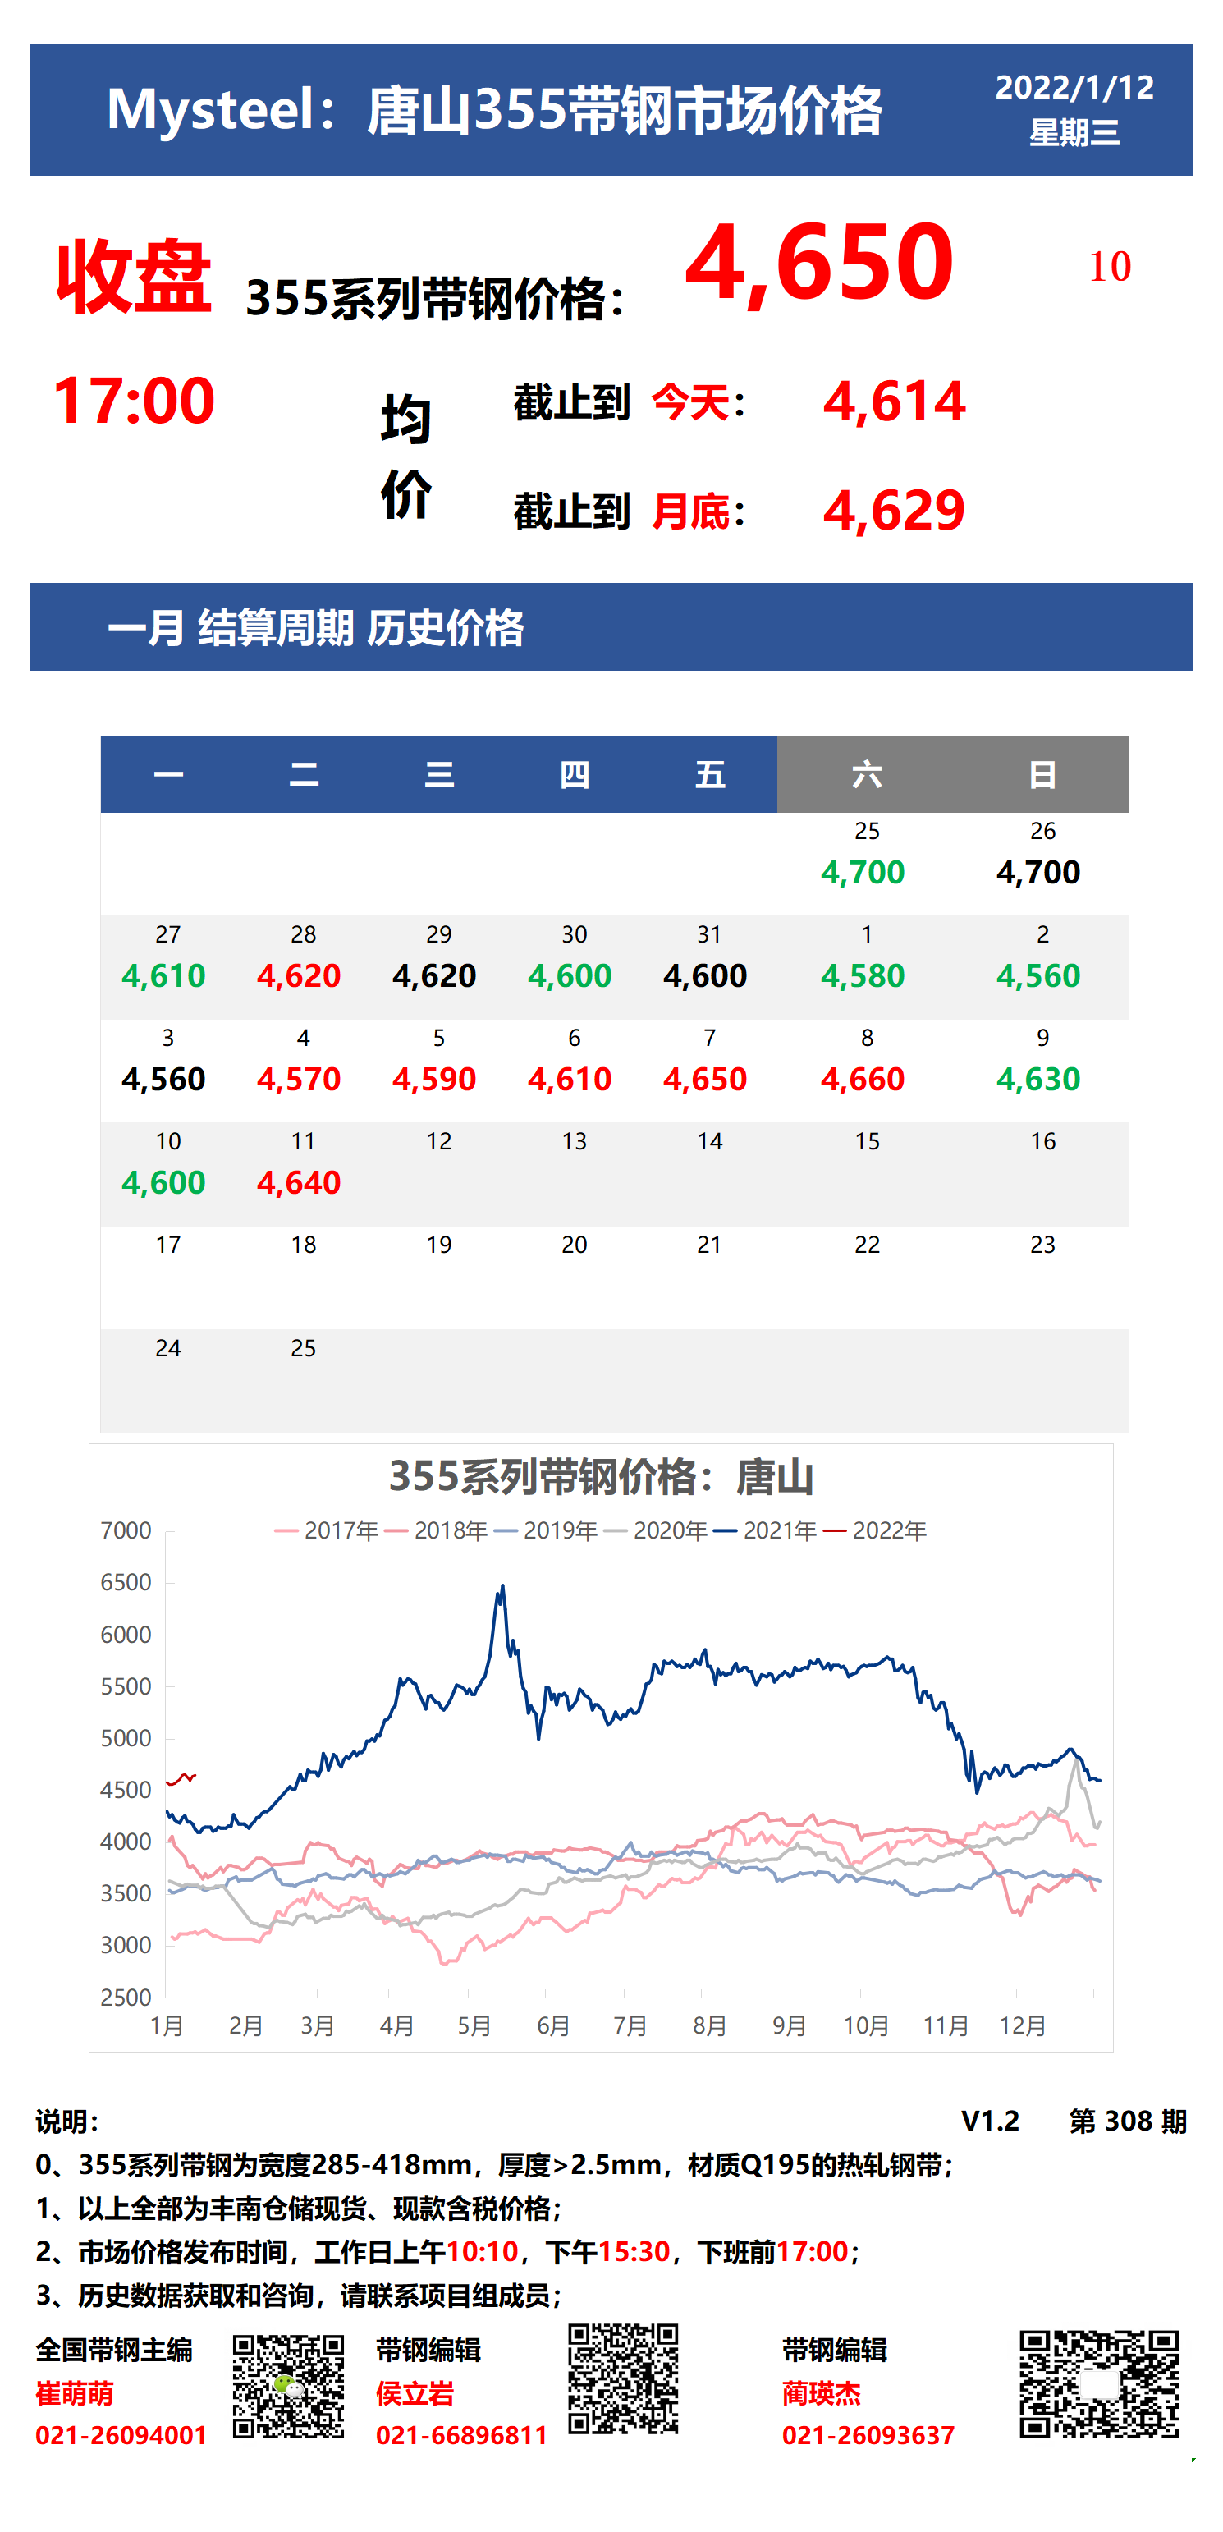Click the 4,630 price on day 9

coord(1038,1080)
